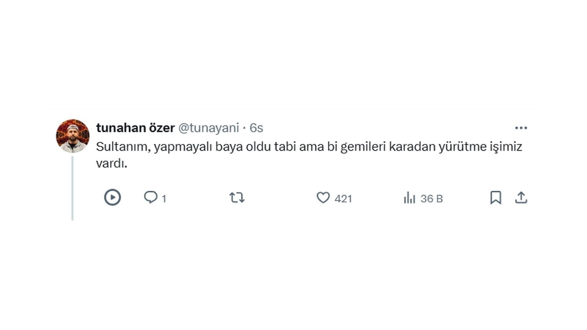Click the word "işimiz" ending the first line
587x330 pixels.
[506, 147]
